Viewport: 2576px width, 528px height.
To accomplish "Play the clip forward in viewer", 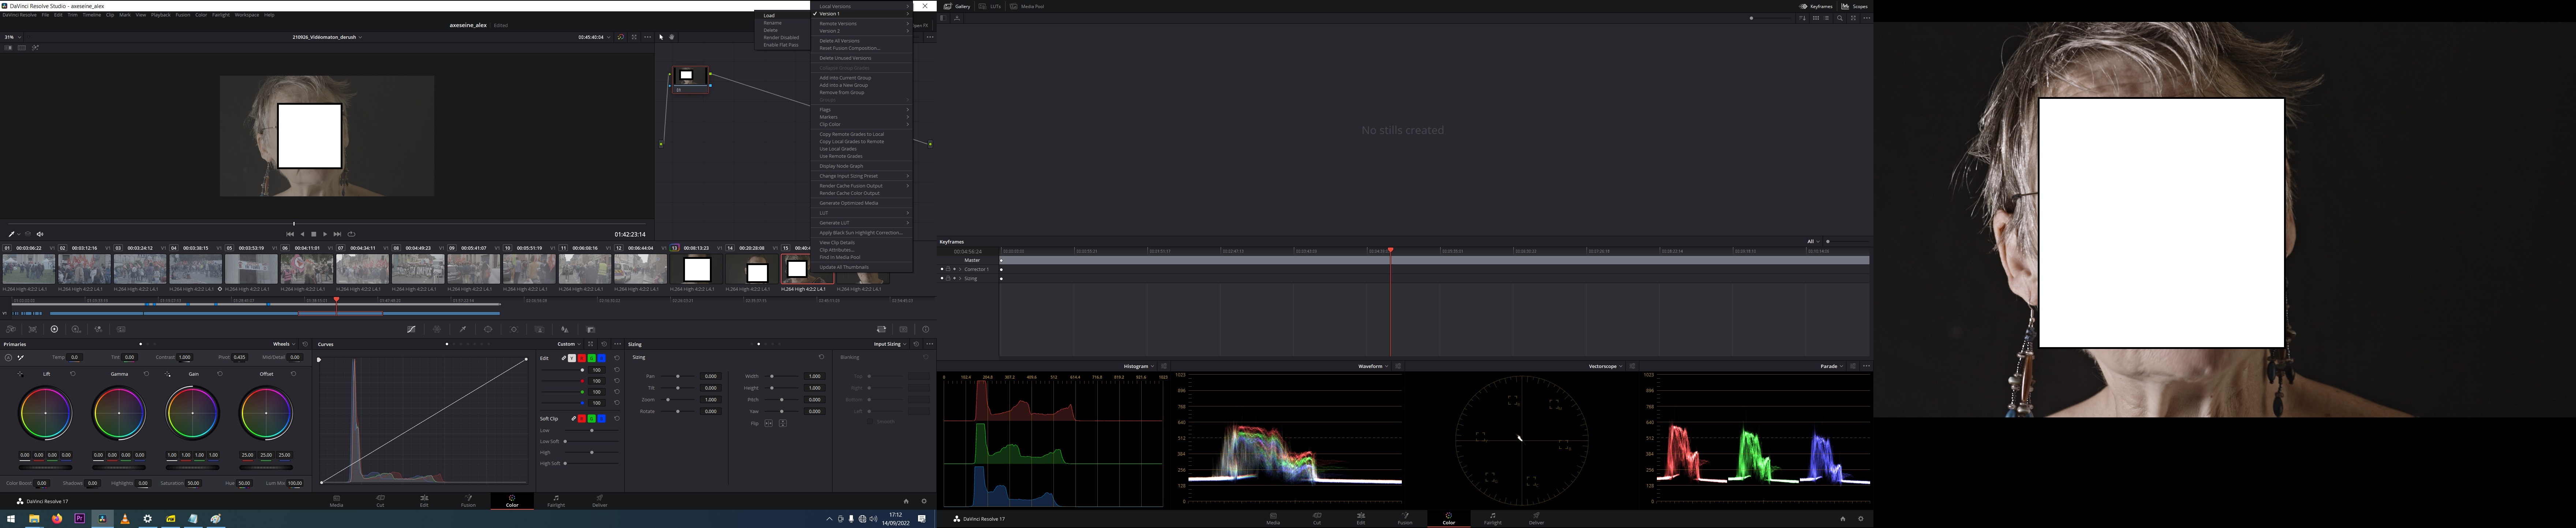I will click(325, 234).
